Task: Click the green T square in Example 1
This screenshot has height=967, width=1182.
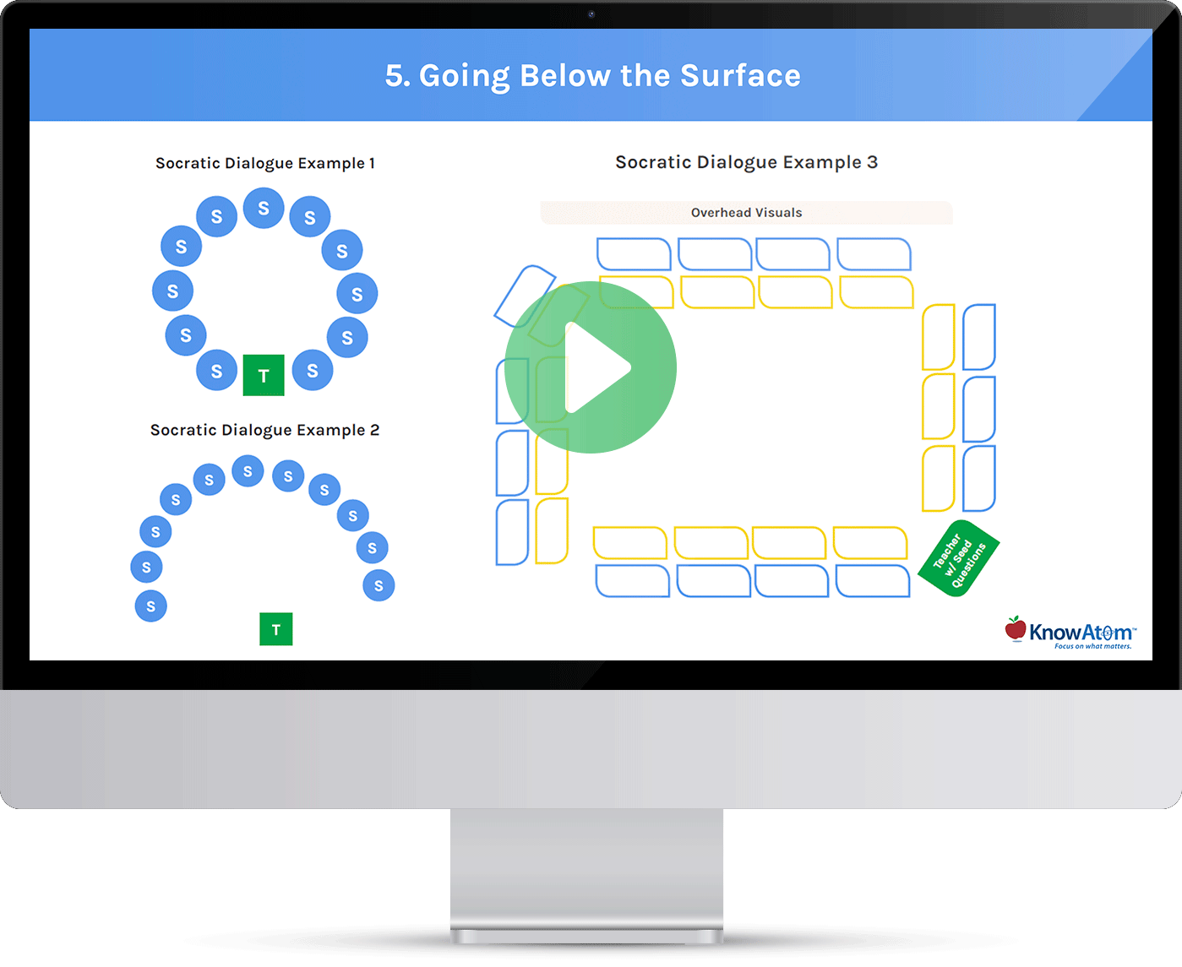Action: pos(264,375)
